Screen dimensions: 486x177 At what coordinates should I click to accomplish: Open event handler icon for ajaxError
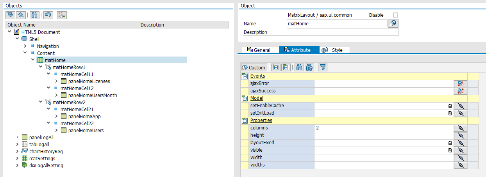(x=460, y=83)
